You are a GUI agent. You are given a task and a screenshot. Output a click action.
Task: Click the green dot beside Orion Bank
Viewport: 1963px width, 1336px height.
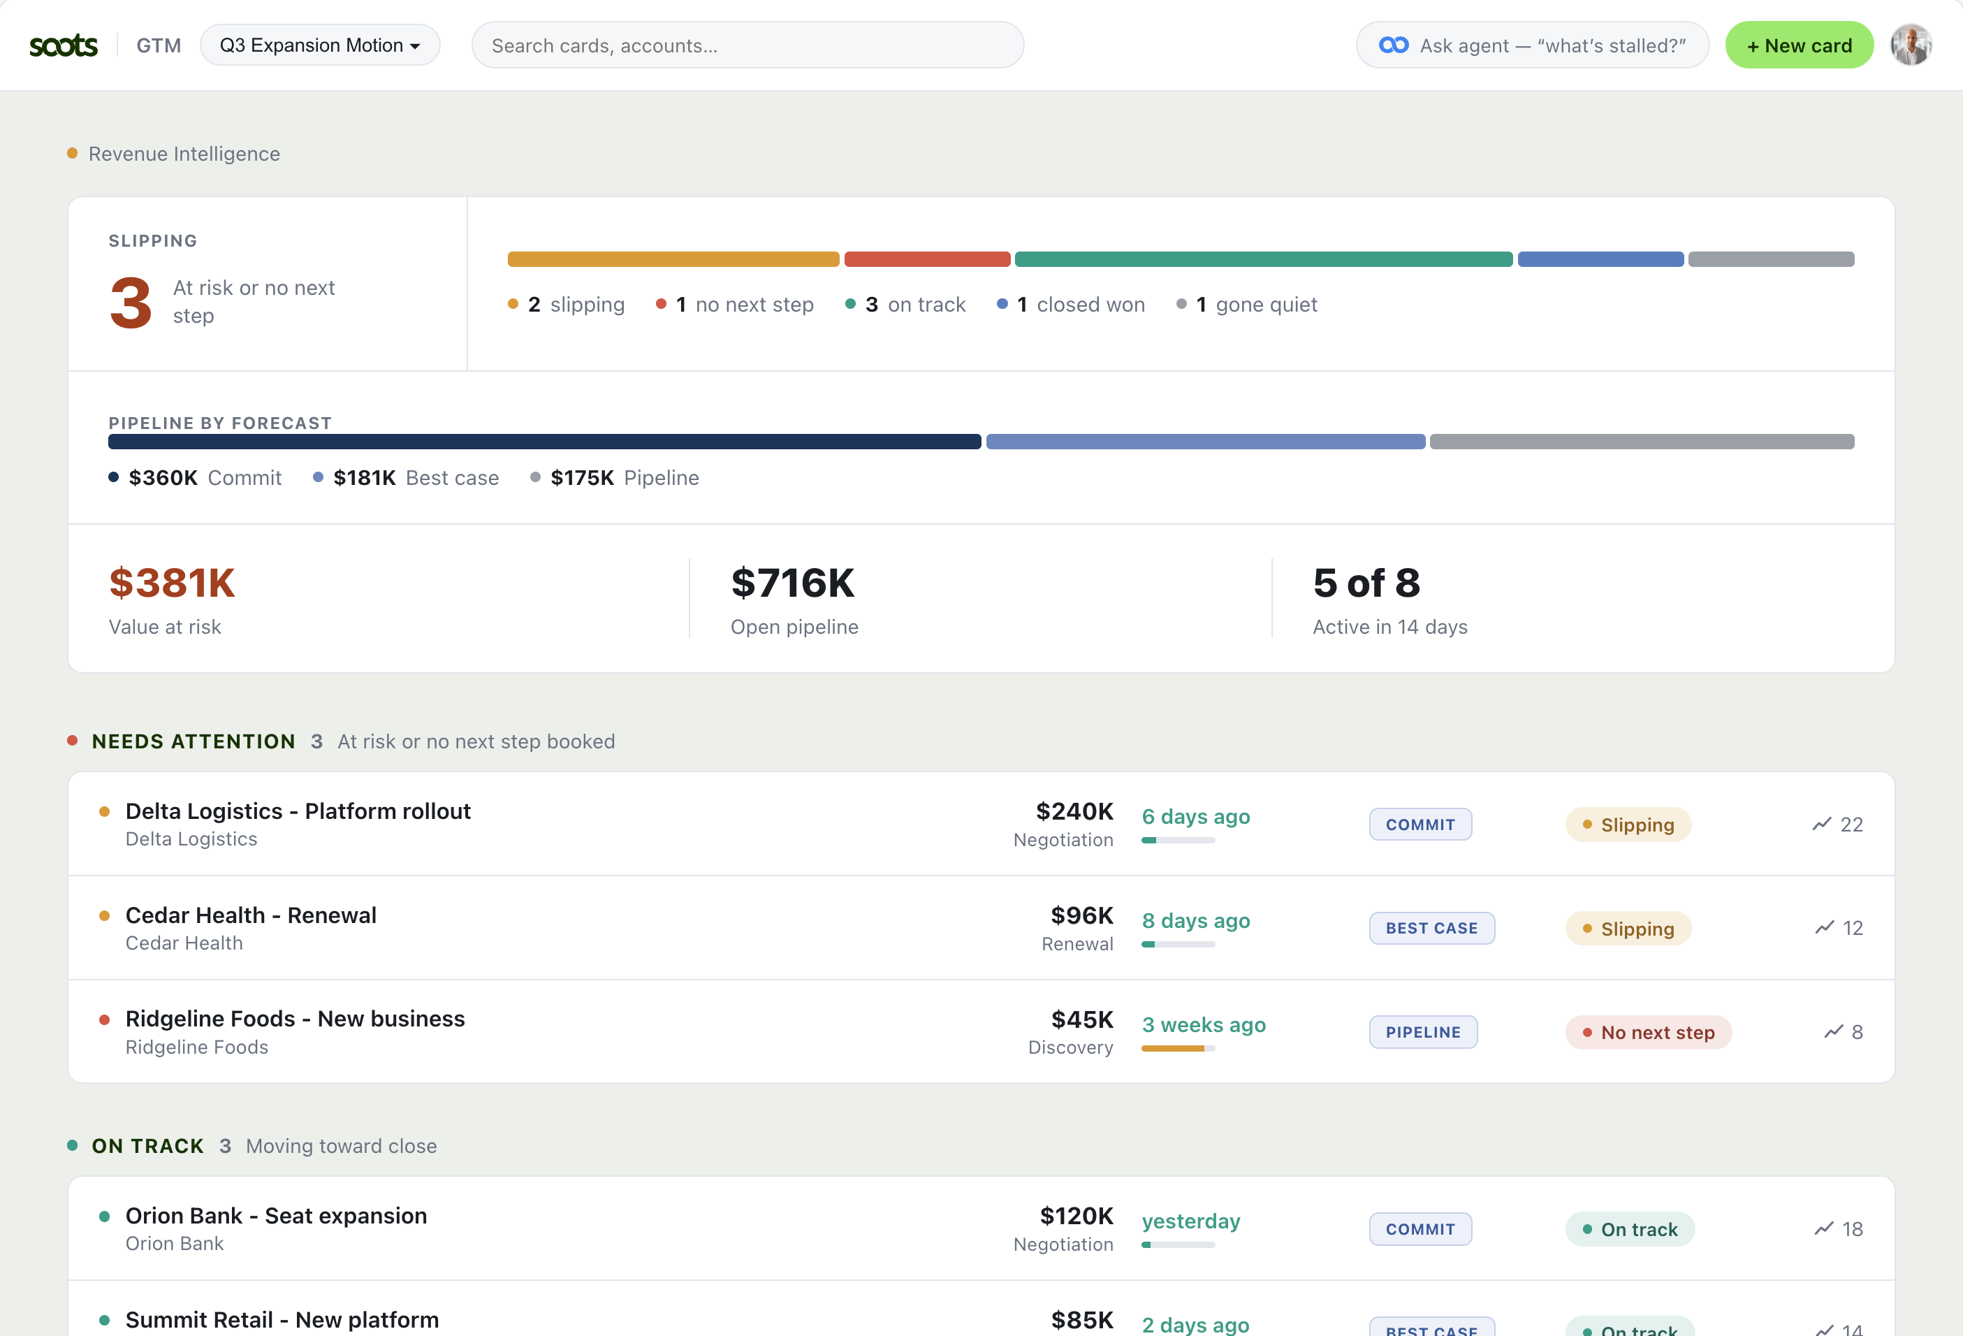pos(105,1217)
